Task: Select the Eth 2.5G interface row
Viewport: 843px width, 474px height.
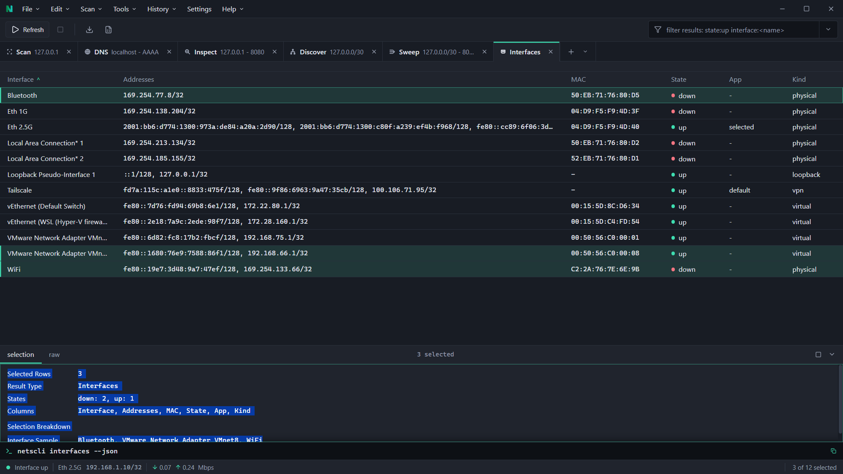Action: [421, 127]
